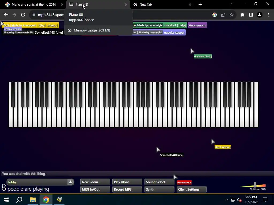The image size is (274, 205).
Task: Adjust the volume slider at 60%
Action: point(255,185)
